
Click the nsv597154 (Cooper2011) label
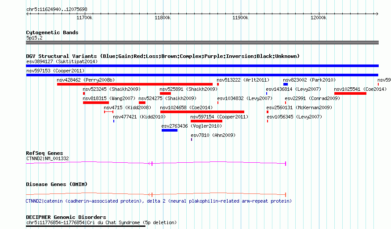click(x=219, y=117)
